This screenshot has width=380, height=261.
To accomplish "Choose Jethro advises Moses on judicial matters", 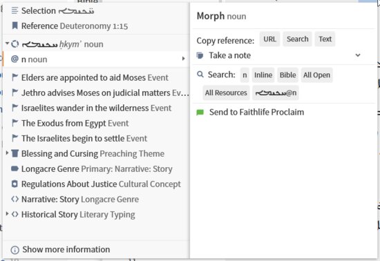I will 96,93.
